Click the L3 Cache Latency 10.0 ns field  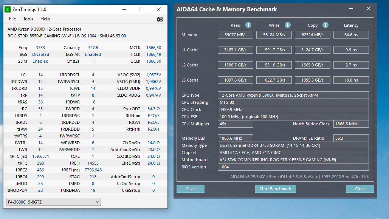(x=351, y=80)
